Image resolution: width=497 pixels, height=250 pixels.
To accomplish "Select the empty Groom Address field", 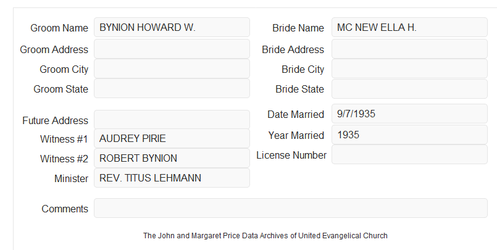I will click(x=172, y=49).
